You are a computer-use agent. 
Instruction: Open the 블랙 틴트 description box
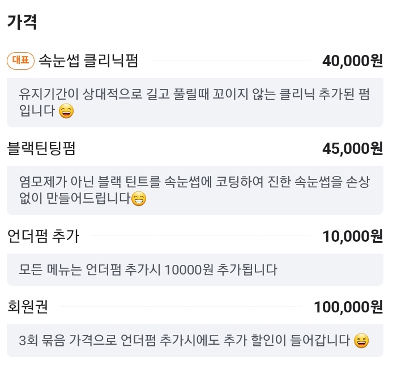point(195,190)
